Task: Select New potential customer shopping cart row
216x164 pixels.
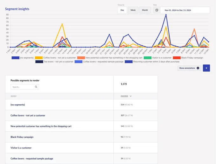Action: click(41, 126)
